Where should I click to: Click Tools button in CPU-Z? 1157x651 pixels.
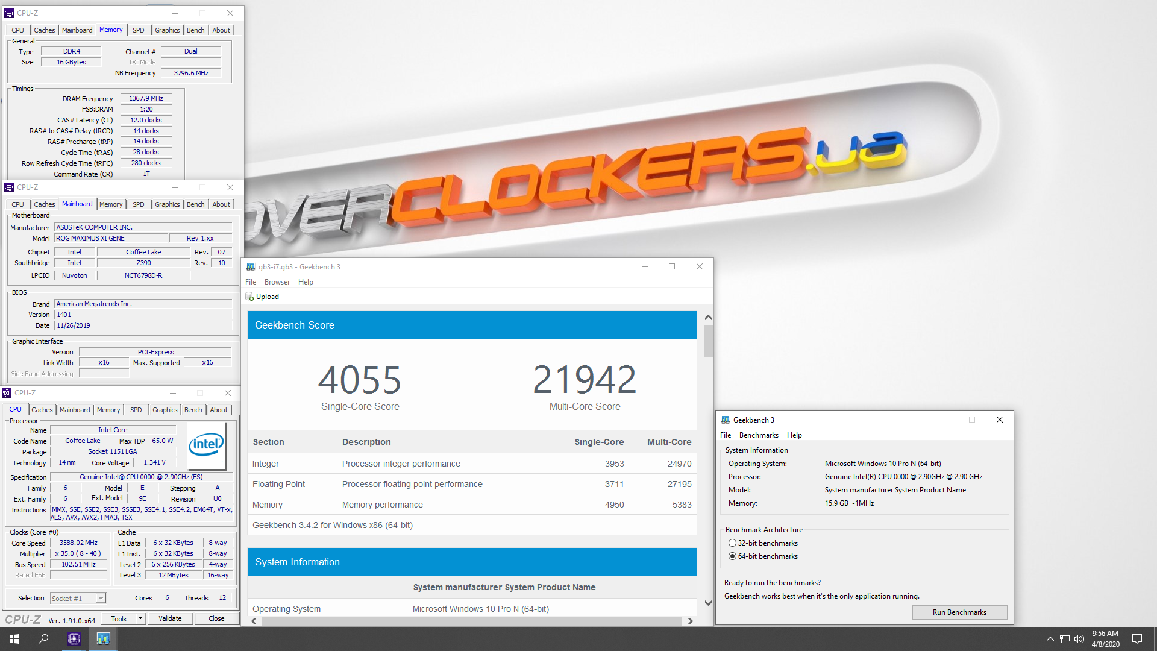pyautogui.click(x=119, y=618)
